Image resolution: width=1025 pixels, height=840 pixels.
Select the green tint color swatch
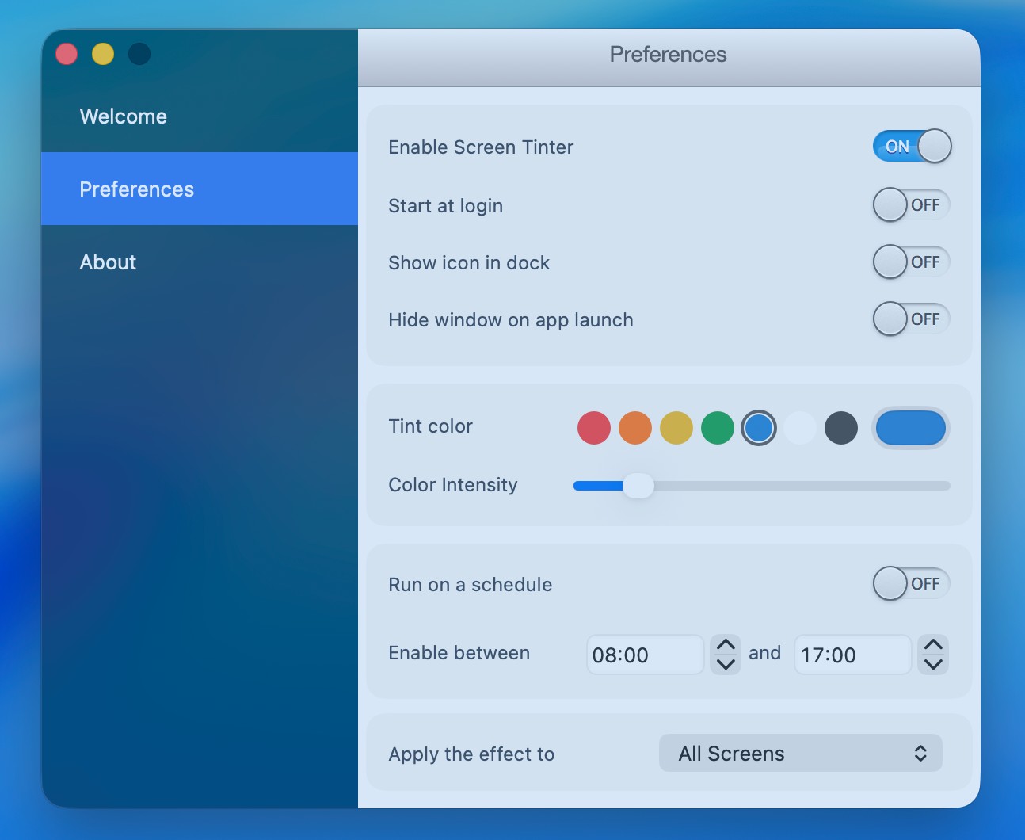(717, 428)
